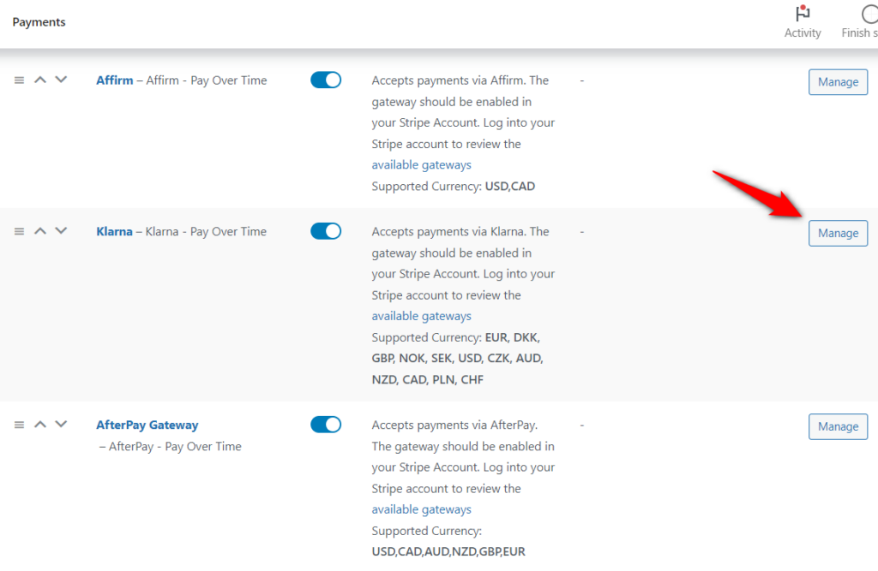The height and width of the screenshot is (571, 878).
Task: Click the drag handle for the Affirm row
Action: pyautogui.click(x=19, y=80)
